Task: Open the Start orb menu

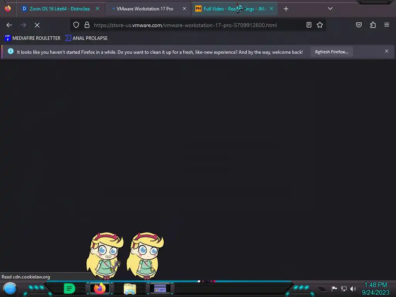Action: [10, 288]
